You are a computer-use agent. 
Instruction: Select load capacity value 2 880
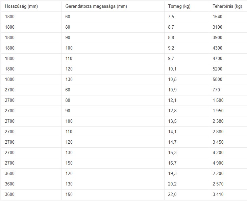218,132
